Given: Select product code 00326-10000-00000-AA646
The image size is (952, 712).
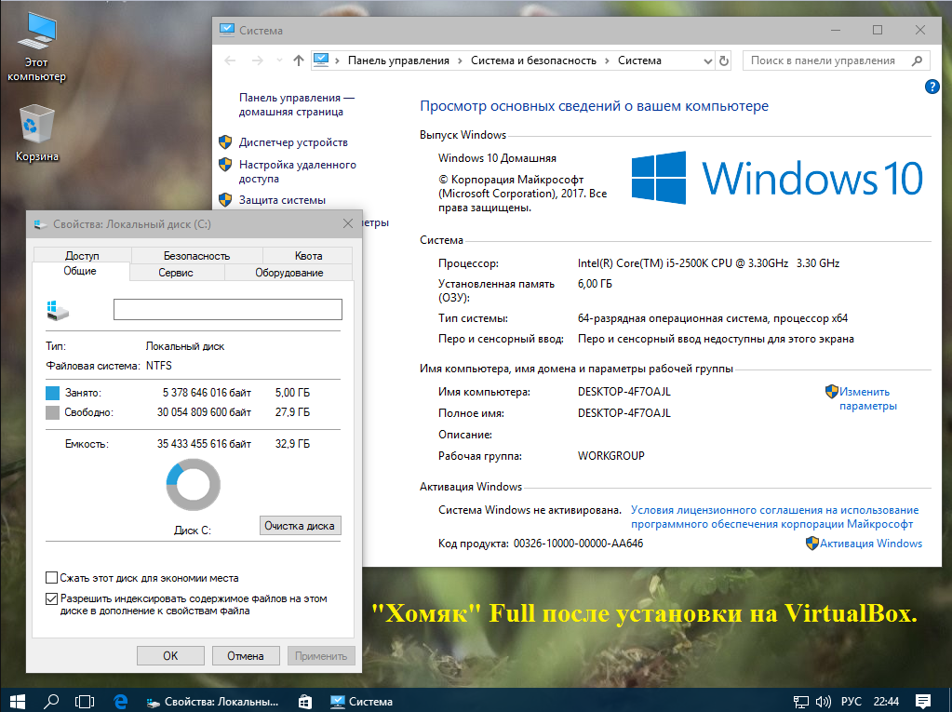Looking at the screenshot, I should tap(578, 544).
